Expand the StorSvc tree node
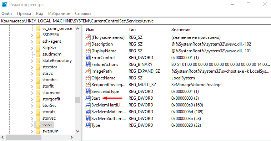 pyautogui.click(x=32, y=106)
